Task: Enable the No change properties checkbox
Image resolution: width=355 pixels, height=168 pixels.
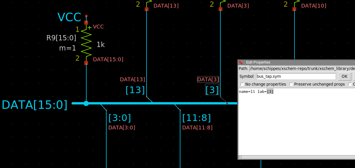Action: [x=242, y=84]
